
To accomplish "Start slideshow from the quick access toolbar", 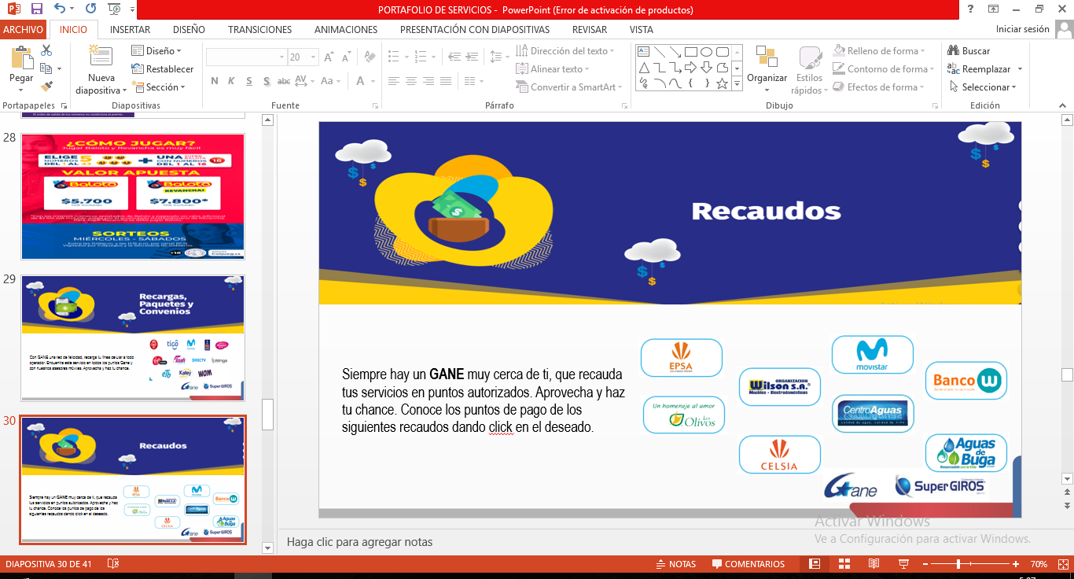I will pyautogui.click(x=116, y=9).
